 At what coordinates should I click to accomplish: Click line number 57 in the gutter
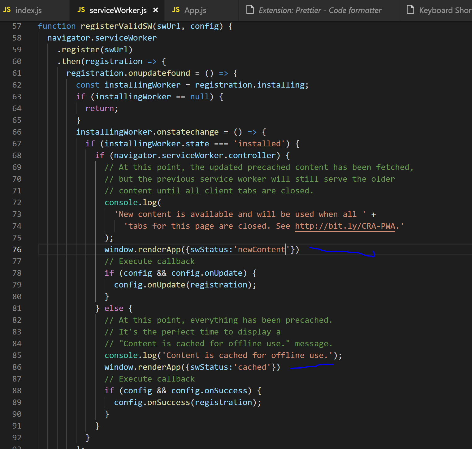click(17, 26)
